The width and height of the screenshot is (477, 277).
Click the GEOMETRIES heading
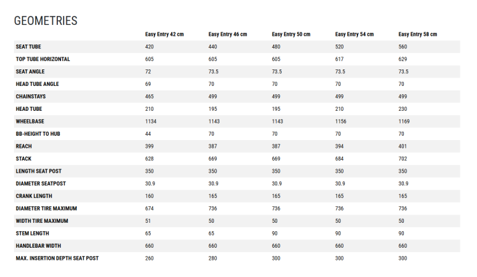click(46, 21)
